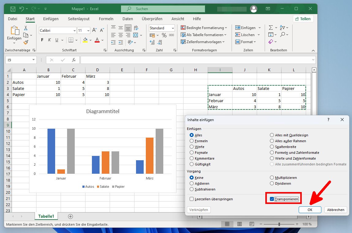Increase decimal places using the Zahl icon

click(152, 43)
